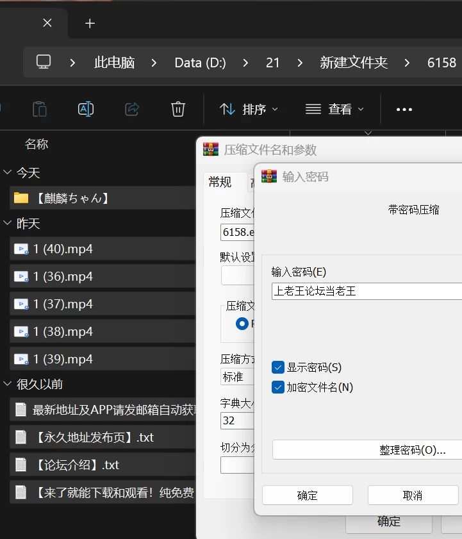462x539 pixels.
Task: Click the archive name field 6158
Action: (x=237, y=232)
